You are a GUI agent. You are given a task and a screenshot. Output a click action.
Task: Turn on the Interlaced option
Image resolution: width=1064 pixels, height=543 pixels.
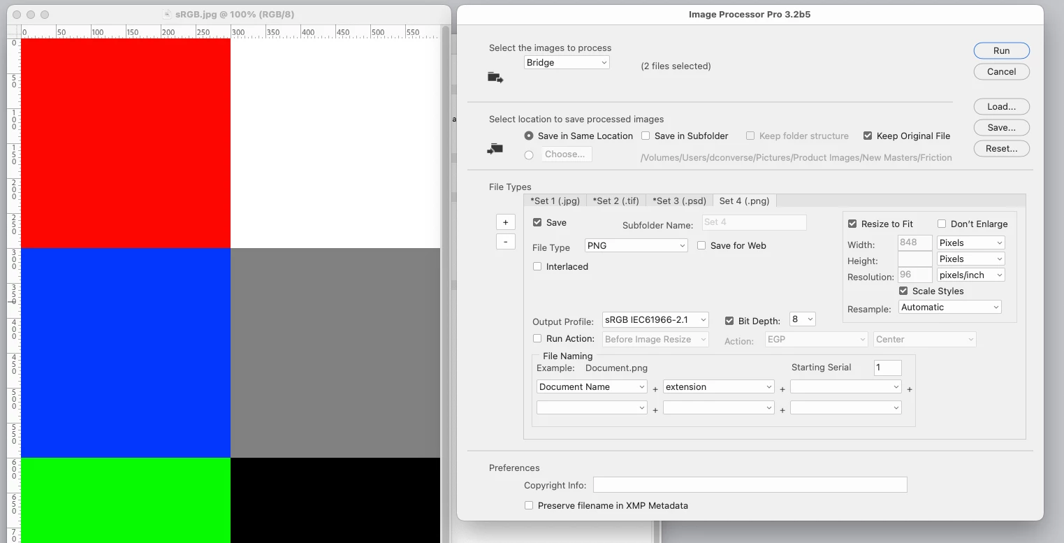coord(537,266)
